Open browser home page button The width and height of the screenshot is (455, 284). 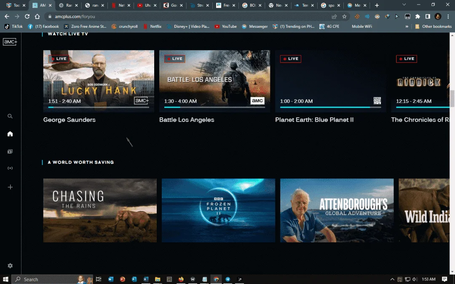point(37,16)
